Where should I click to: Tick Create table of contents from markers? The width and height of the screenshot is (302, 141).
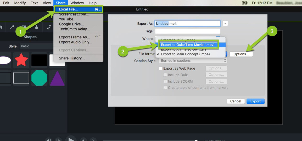click(x=165, y=88)
